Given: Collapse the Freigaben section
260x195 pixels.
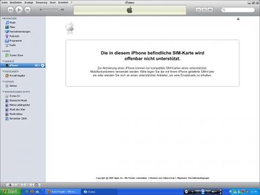Looking at the screenshot, I should tap(3, 71).
